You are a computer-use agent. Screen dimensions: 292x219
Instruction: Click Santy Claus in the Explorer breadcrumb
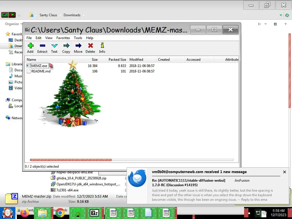point(48,15)
